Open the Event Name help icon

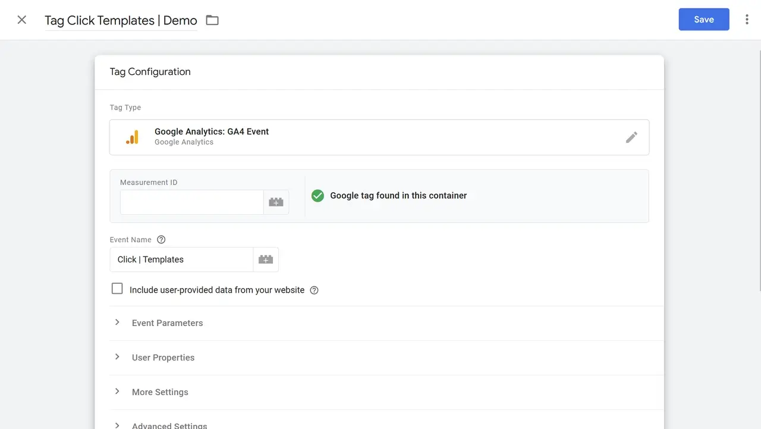click(x=161, y=240)
